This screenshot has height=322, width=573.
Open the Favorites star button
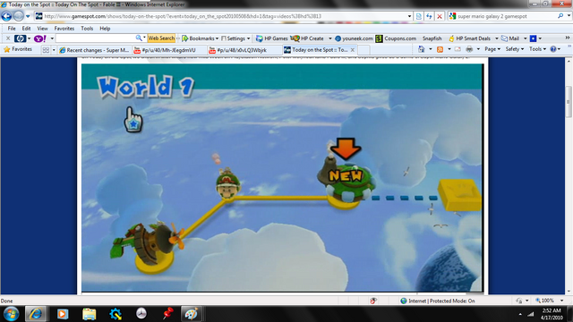click(x=18, y=49)
